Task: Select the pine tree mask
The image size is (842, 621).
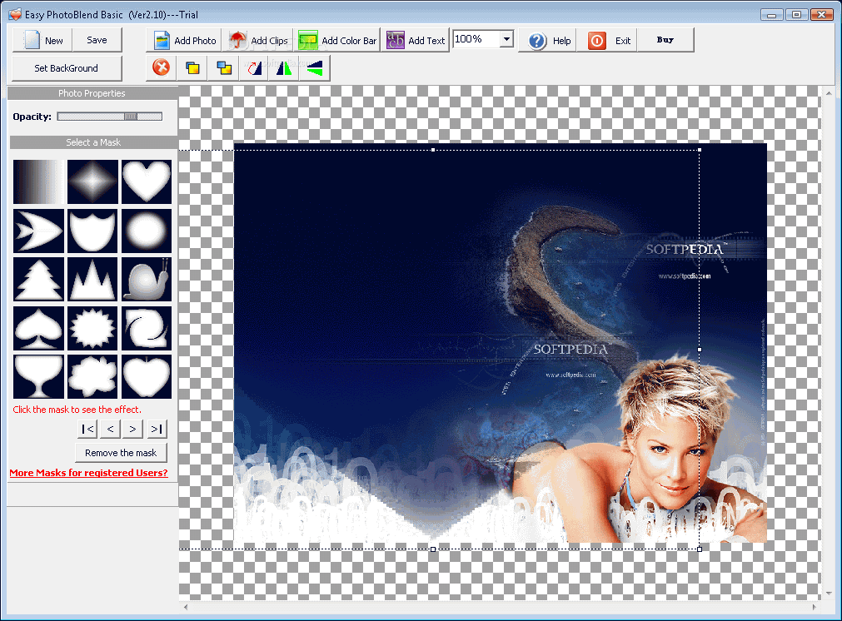Action: click(x=38, y=279)
